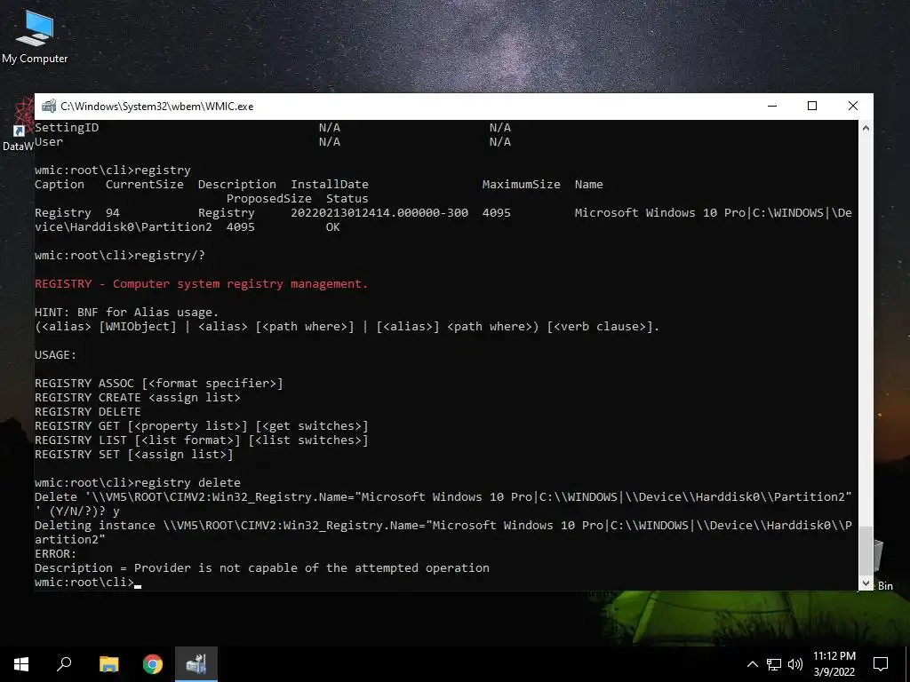Click the title text C:\Windows\System32\wbem\WMIC.exe

(156, 107)
